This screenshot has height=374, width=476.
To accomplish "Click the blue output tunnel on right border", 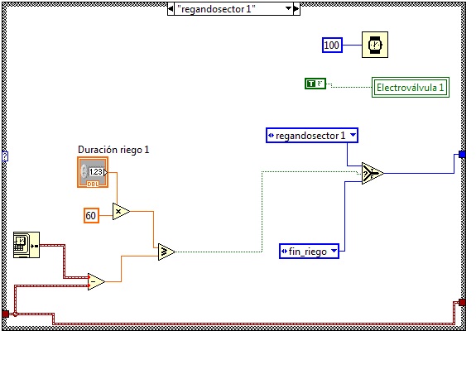I will click(x=462, y=155).
